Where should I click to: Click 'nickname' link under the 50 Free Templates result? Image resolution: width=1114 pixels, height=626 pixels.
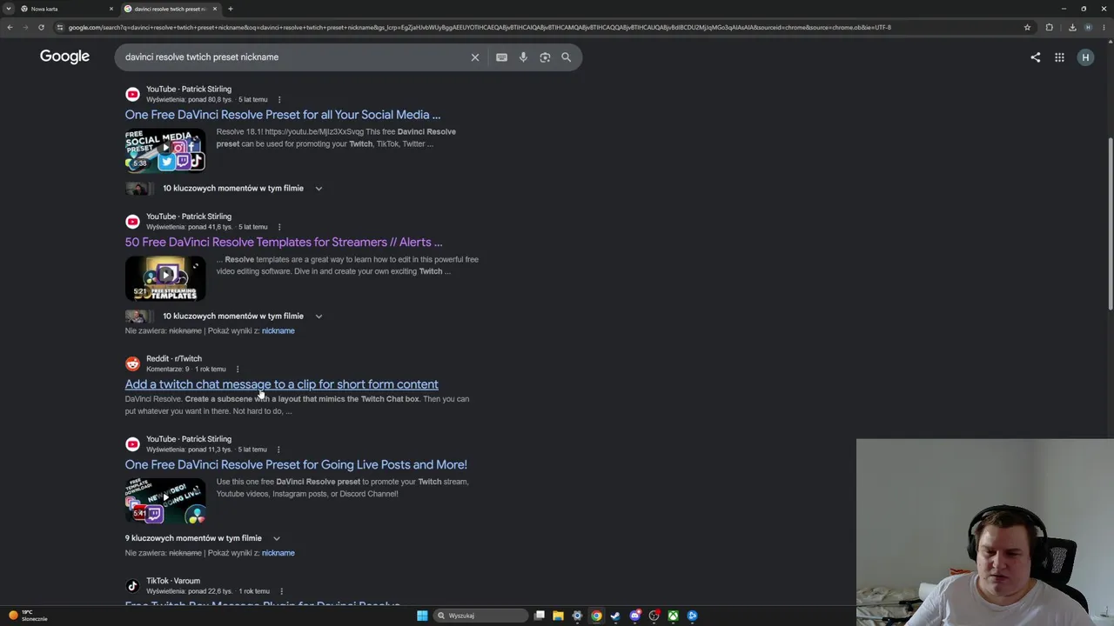[278, 331]
